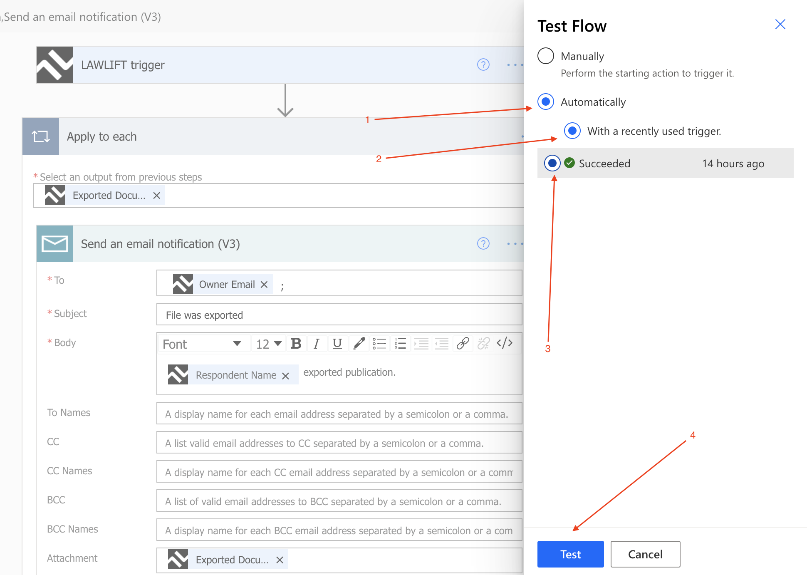Viewport: 807px width, 575px height.
Task: Open the LAWLIFT trigger options menu
Action: coord(515,65)
